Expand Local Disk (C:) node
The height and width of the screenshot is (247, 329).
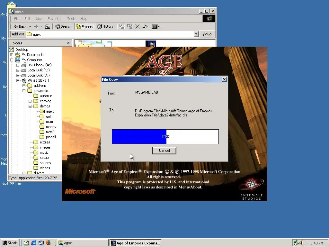(x=18, y=70)
